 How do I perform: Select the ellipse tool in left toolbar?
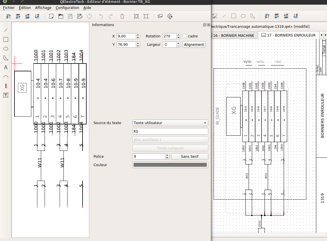click(x=6, y=49)
